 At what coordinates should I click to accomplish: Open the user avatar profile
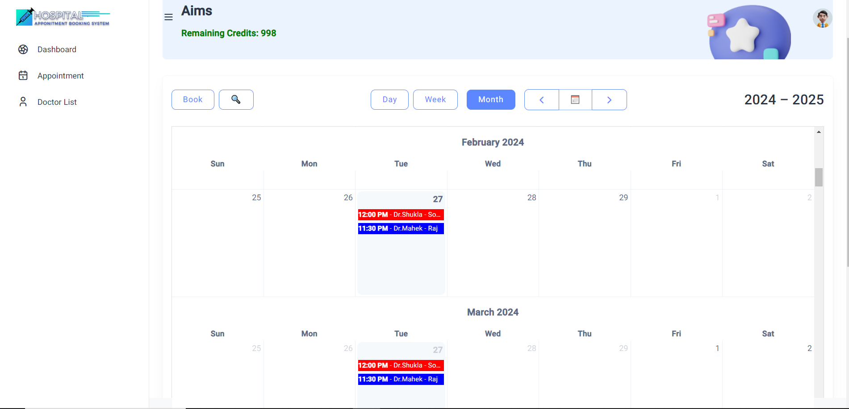point(822,18)
